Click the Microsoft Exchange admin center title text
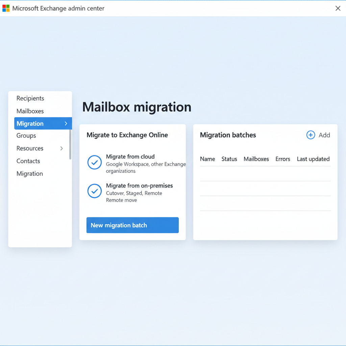Screen dimensions: 346x346 point(58,8)
